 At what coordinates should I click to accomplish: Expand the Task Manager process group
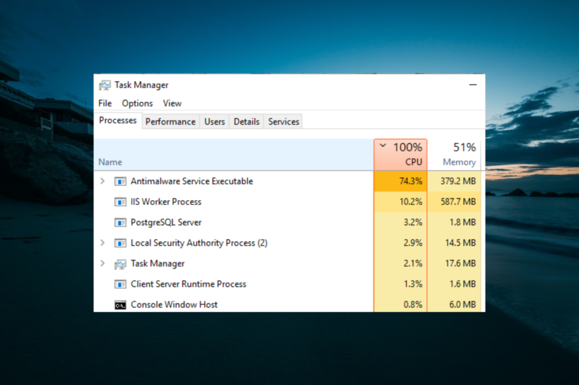(103, 264)
